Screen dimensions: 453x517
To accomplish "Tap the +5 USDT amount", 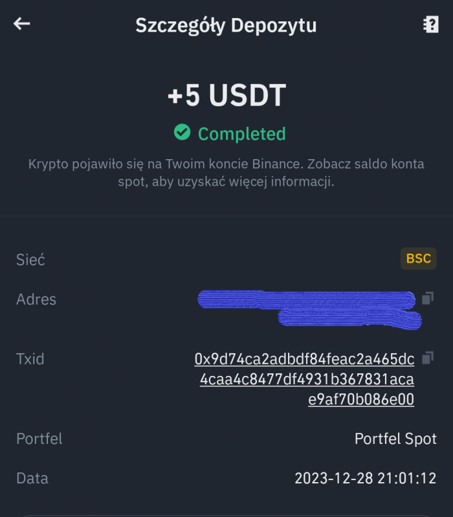I will click(x=226, y=96).
